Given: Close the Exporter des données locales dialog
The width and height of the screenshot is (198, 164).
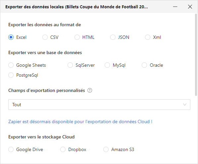Looking at the screenshot, I should click(x=190, y=7).
